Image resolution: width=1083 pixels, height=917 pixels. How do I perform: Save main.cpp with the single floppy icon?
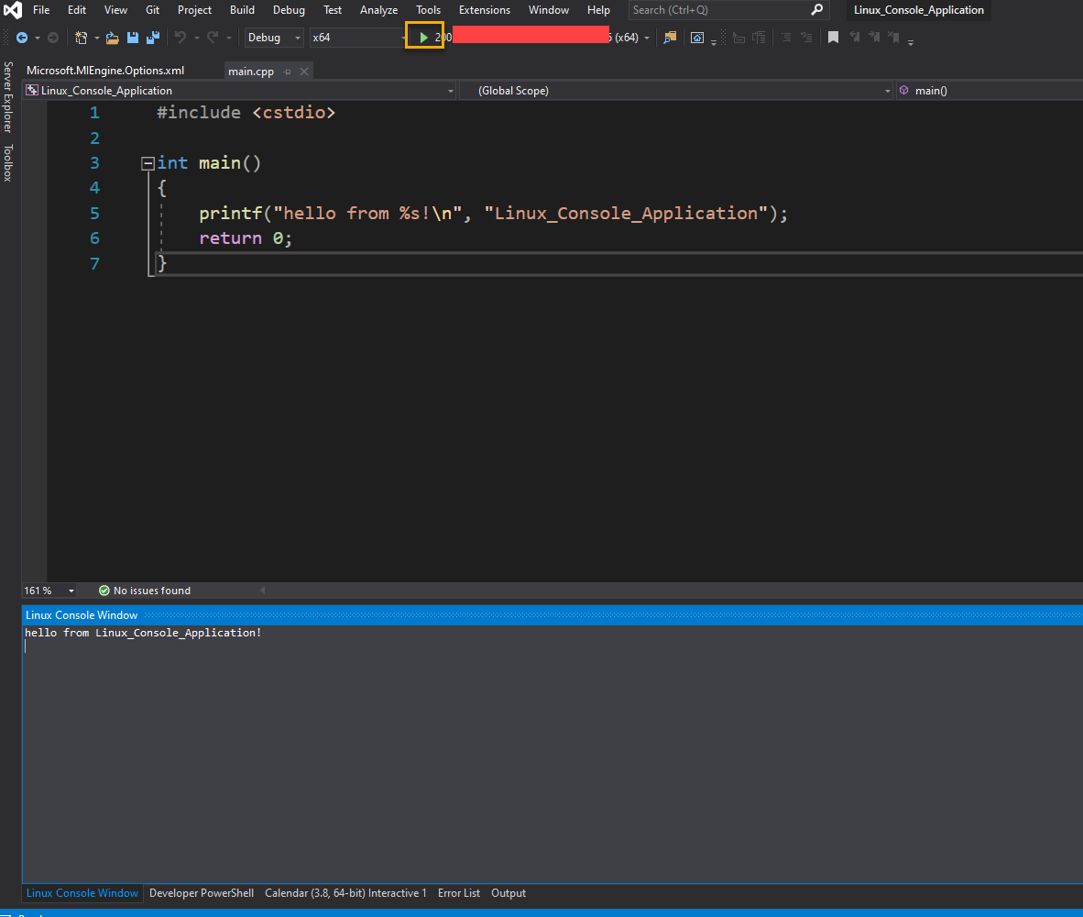pos(133,38)
